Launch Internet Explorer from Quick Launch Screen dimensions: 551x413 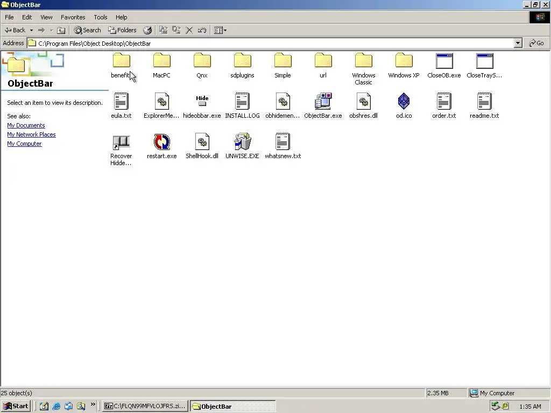point(56,407)
